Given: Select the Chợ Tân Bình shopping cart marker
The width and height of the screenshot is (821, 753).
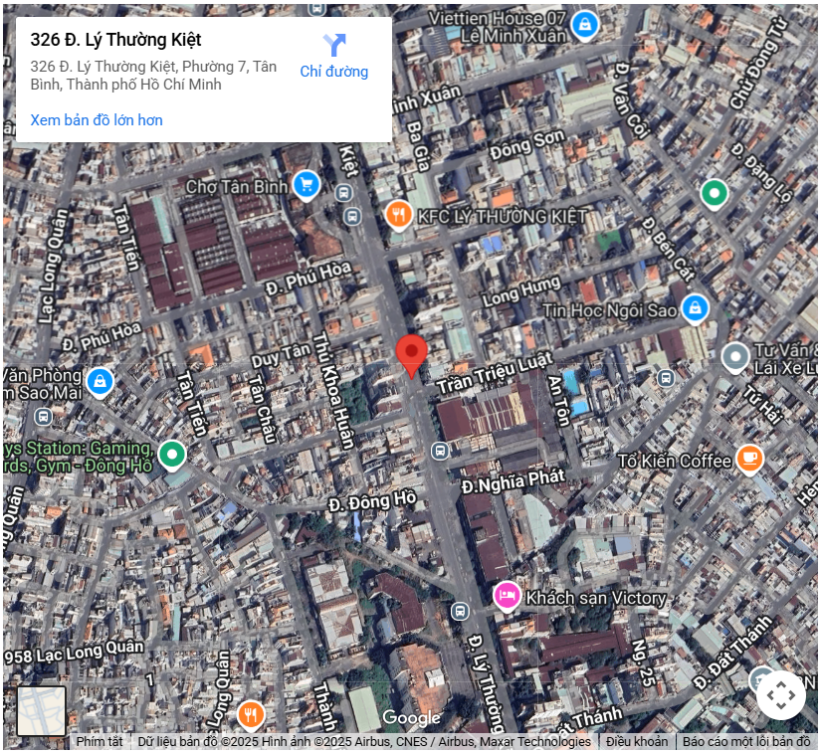Looking at the screenshot, I should [307, 186].
